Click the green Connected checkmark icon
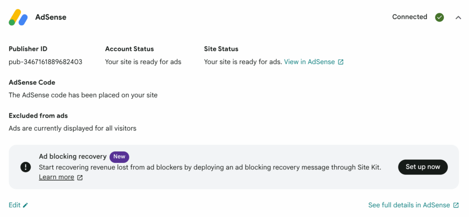The width and height of the screenshot is (469, 217). [x=439, y=17]
